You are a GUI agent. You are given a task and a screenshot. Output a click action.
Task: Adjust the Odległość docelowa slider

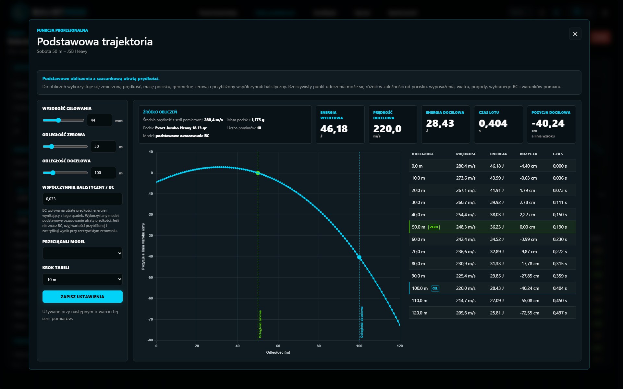click(x=65, y=173)
